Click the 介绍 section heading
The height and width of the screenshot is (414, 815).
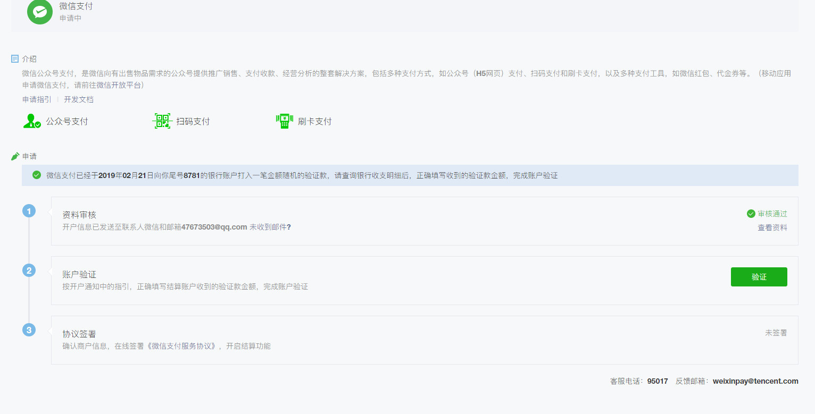tap(29, 59)
